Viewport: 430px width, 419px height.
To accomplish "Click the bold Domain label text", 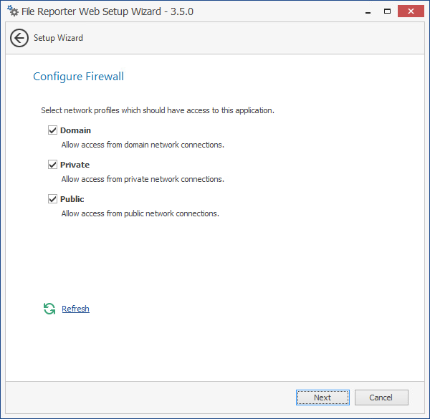I will click(x=75, y=130).
